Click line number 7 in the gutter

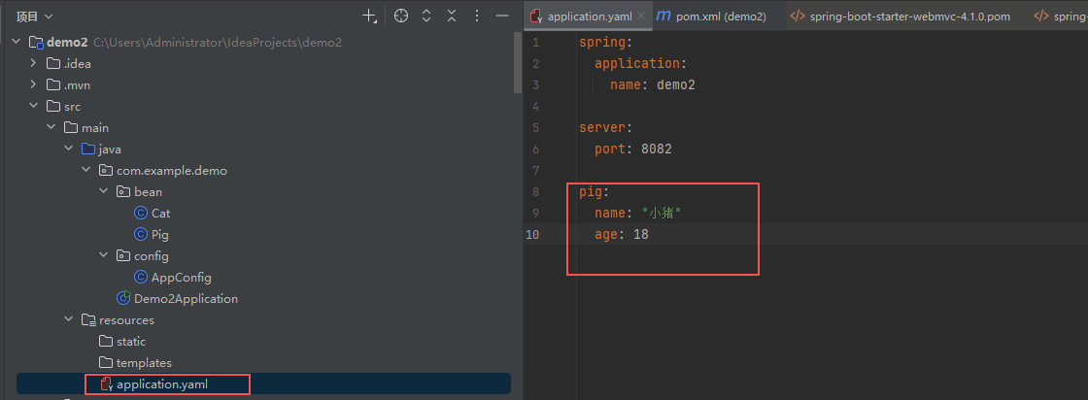[x=535, y=171]
